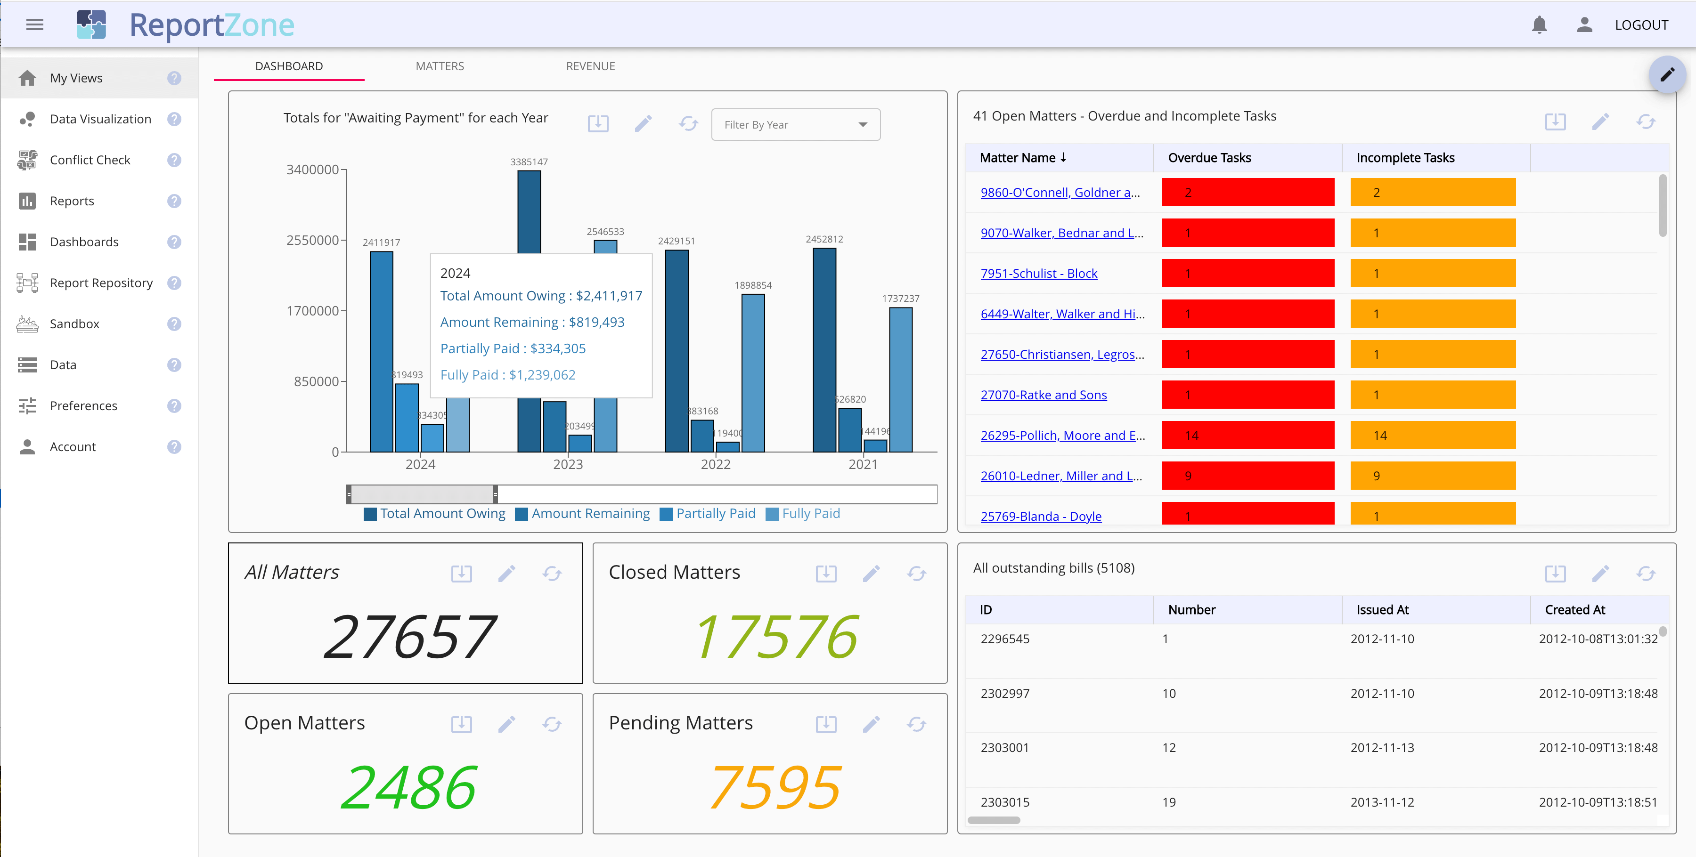
Task: Toggle the Fully Paid legend series
Action: click(x=803, y=513)
